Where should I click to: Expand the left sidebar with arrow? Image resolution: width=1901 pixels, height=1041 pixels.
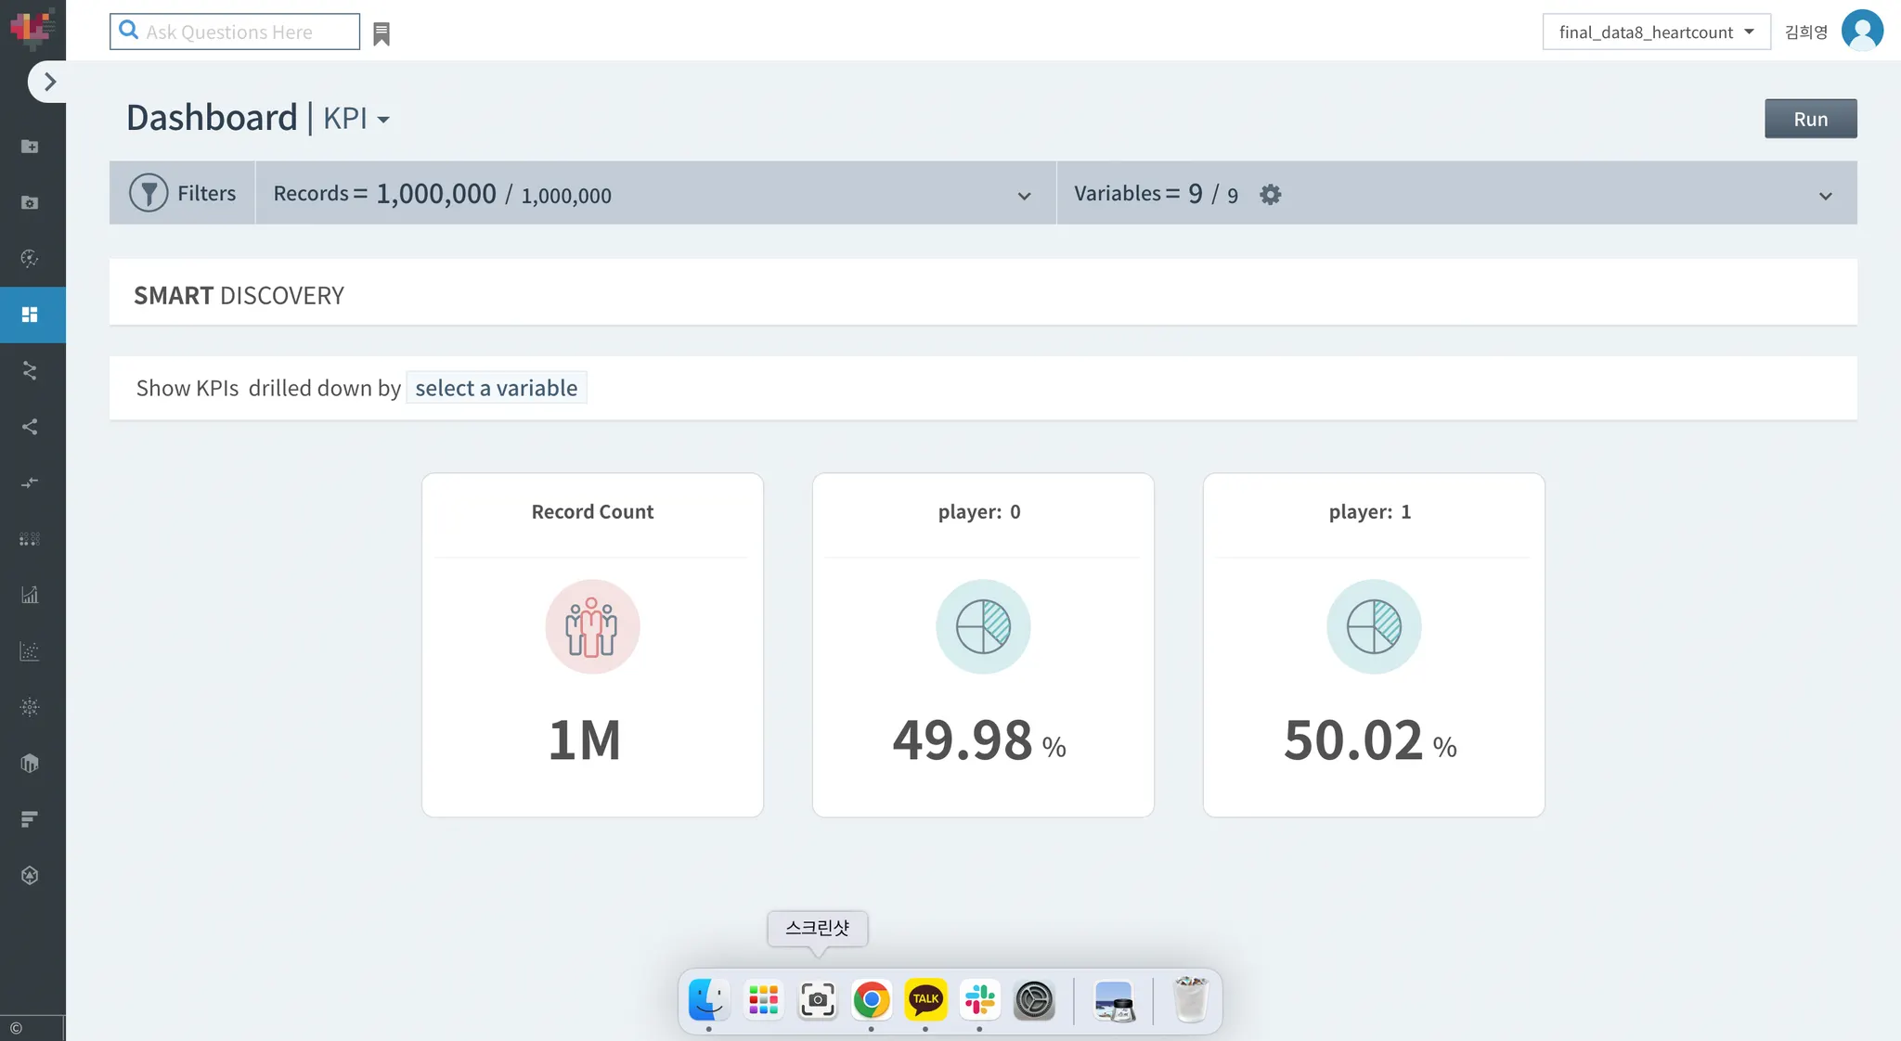pyautogui.click(x=48, y=82)
